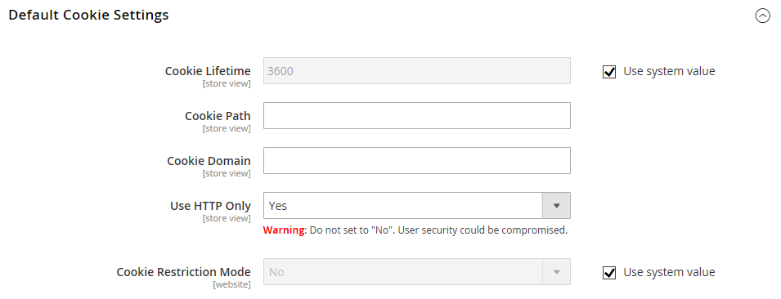Image resolution: width=781 pixels, height=299 pixels.
Task: Focus the Cookie Lifetime field showing 3600
Action: 417,70
